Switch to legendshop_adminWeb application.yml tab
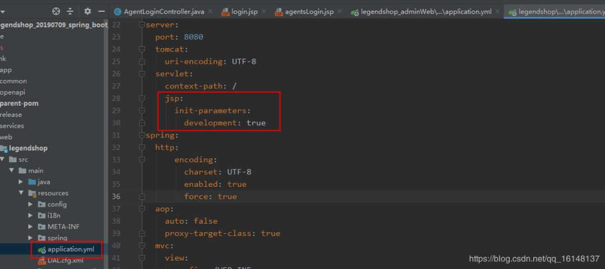The width and height of the screenshot is (605, 269). click(422, 12)
